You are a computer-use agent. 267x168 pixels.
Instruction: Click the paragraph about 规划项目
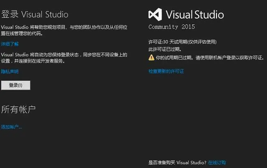coord(64,30)
